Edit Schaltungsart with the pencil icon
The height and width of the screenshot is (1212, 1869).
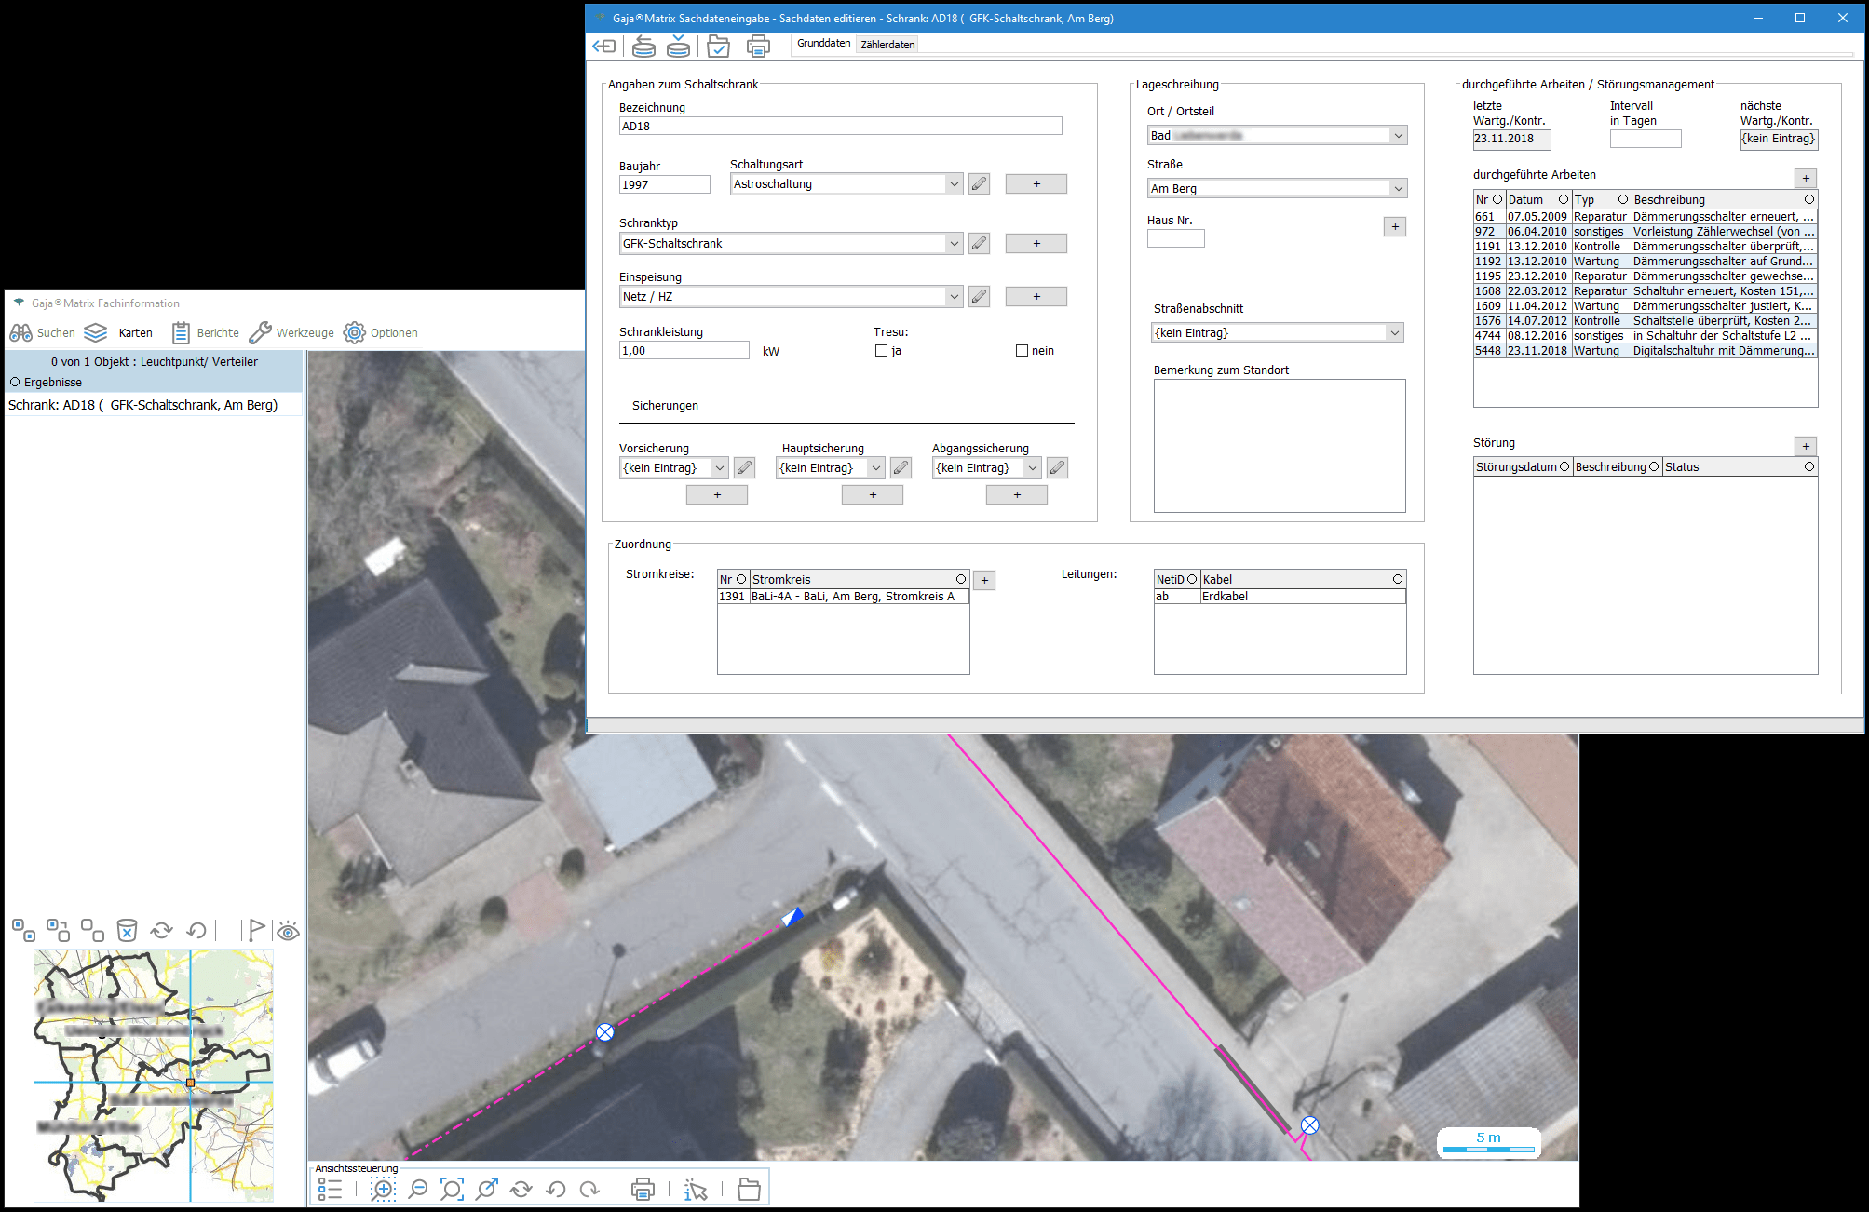pos(979,184)
